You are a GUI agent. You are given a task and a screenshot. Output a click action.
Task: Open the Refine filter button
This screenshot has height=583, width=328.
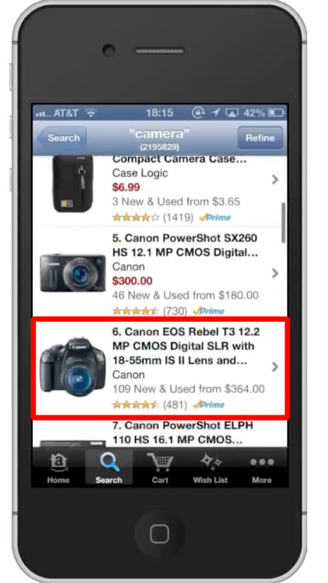coord(260,138)
